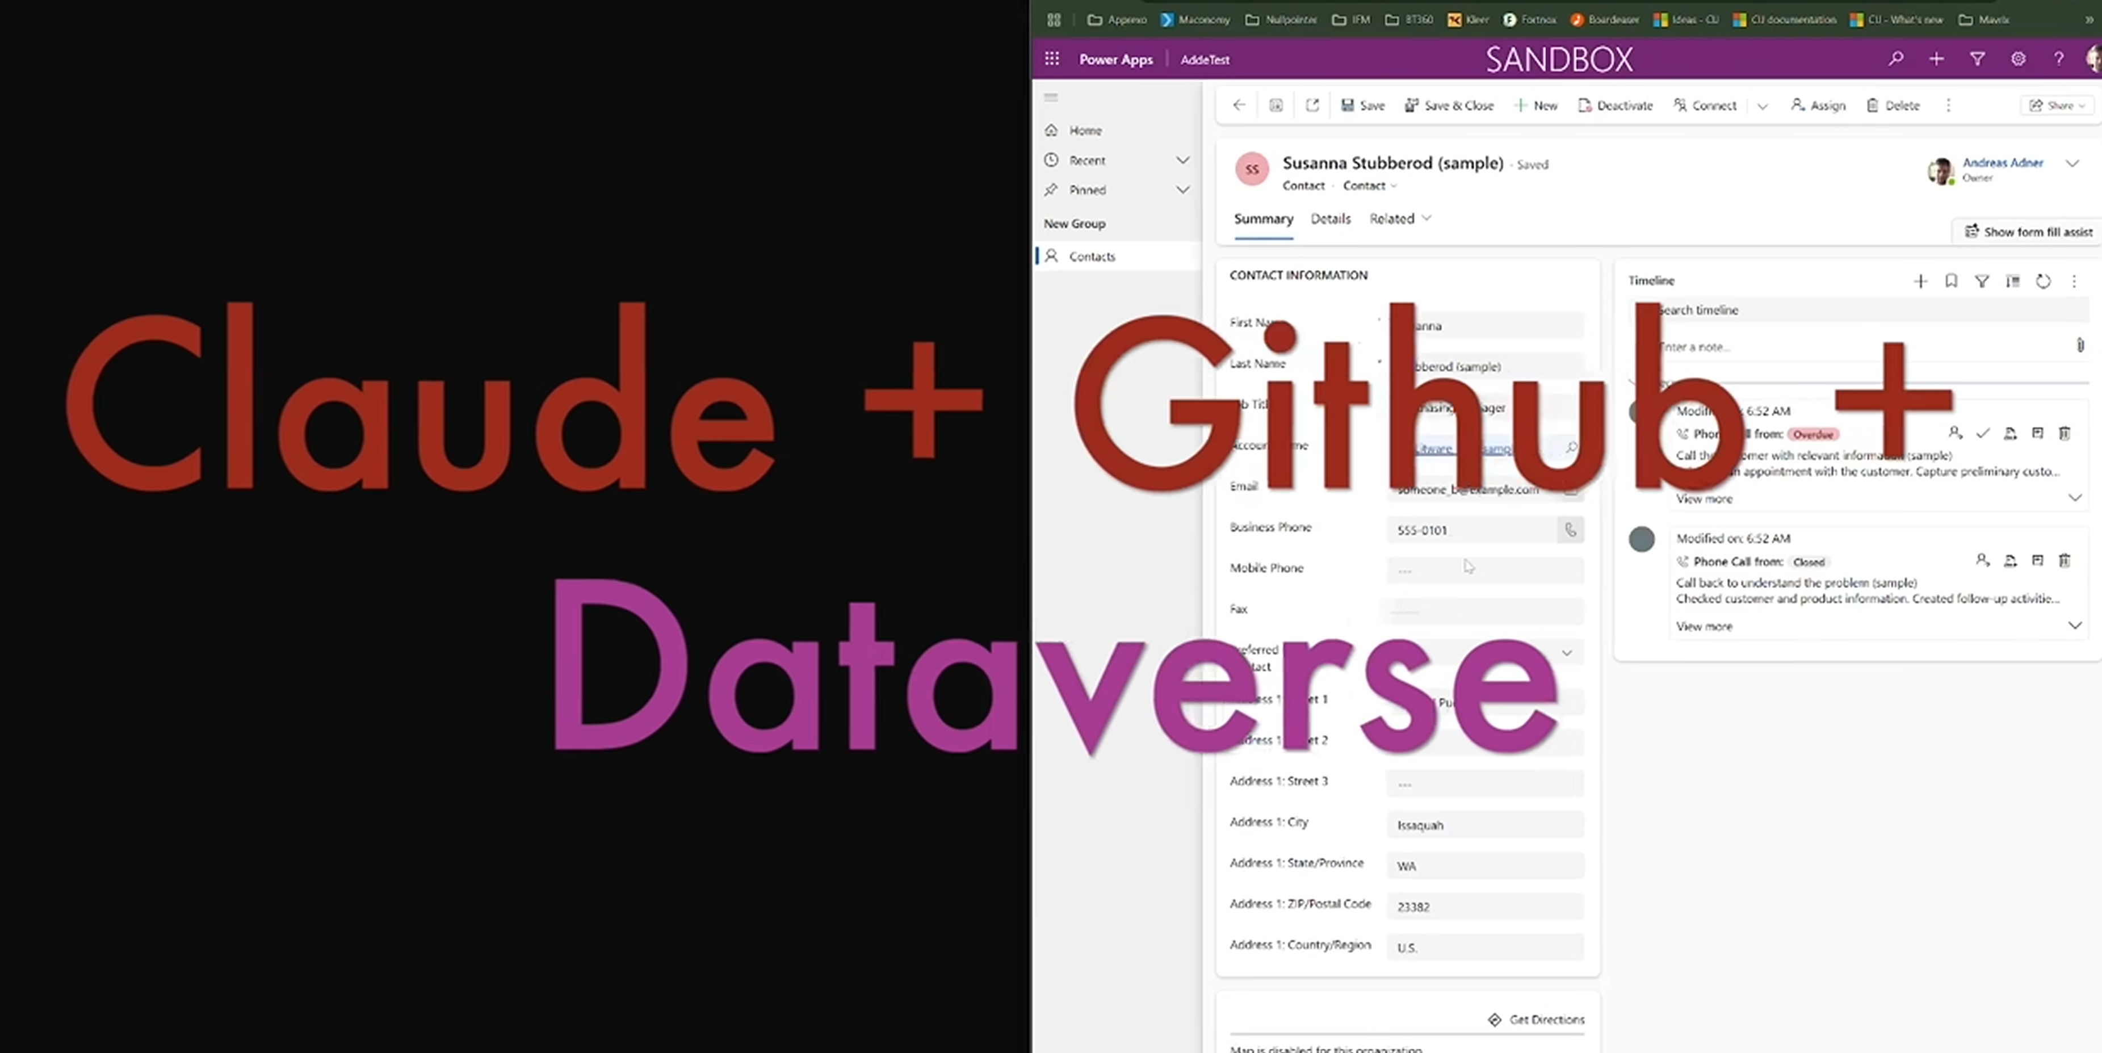Add a timeline record with plus icon
The image size is (2102, 1053).
1920,282
